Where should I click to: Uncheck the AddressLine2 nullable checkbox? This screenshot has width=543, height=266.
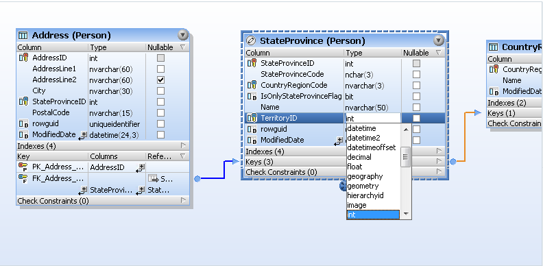coord(160,80)
